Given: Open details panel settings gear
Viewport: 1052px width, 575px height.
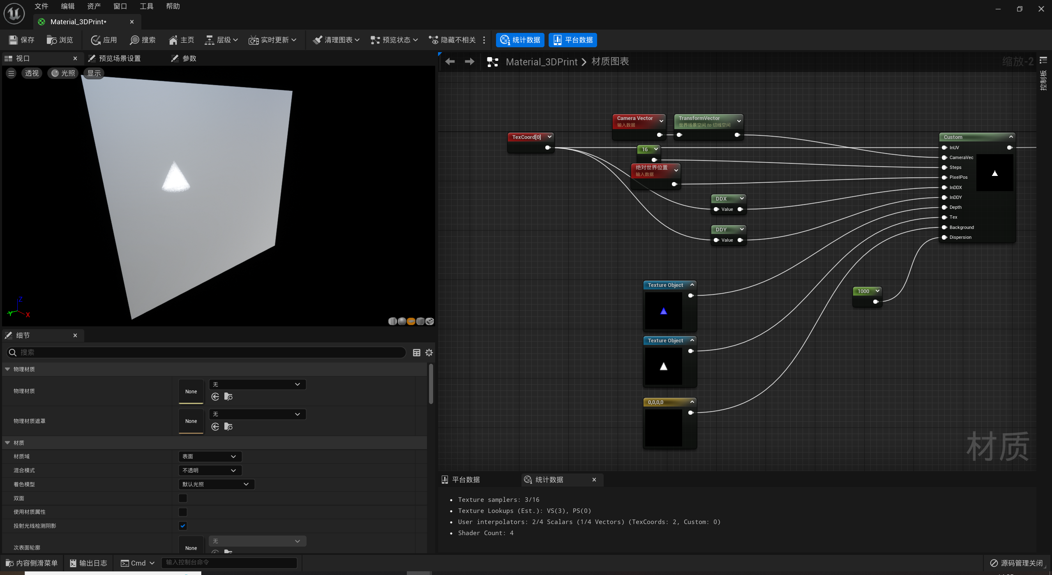Looking at the screenshot, I should [429, 353].
